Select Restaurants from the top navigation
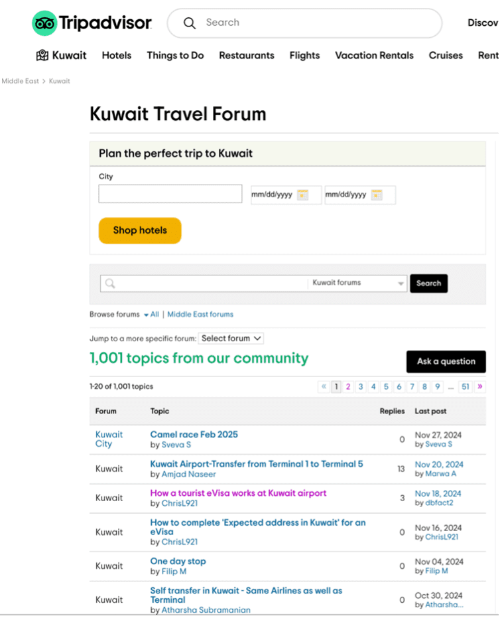Viewport: 500px width, 618px height. pyautogui.click(x=246, y=55)
